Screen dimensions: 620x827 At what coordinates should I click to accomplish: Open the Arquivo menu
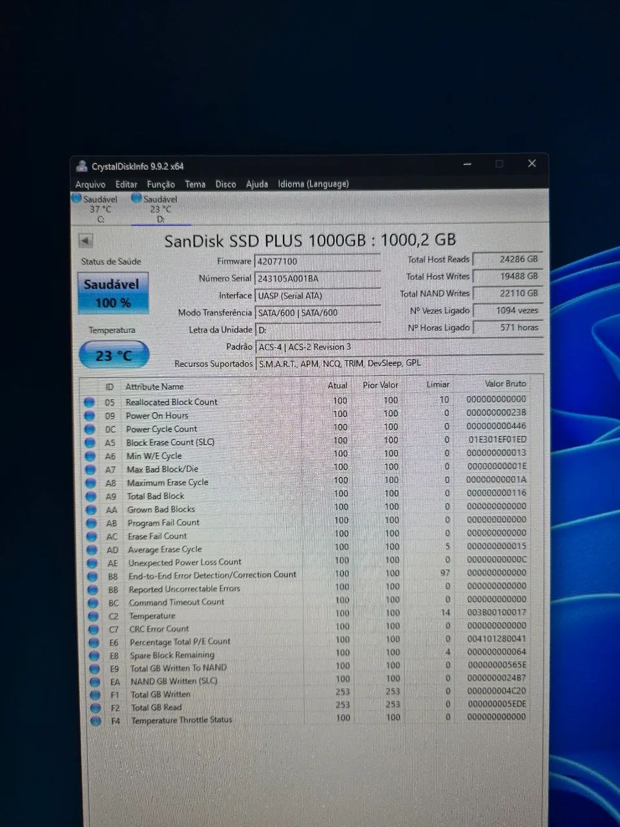pyautogui.click(x=90, y=185)
